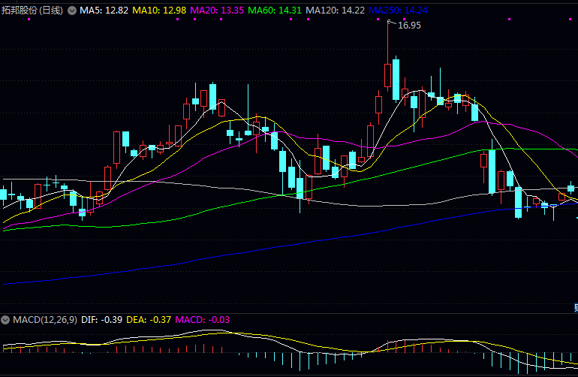578x377 pixels.
Task: Click the tallest red candlestick at the peak
Action: (387, 75)
